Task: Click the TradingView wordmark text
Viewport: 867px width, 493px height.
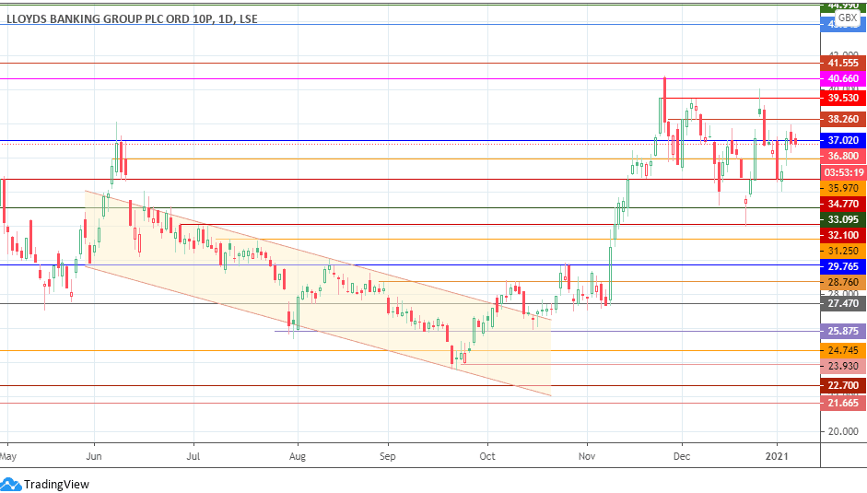Action: 56,485
